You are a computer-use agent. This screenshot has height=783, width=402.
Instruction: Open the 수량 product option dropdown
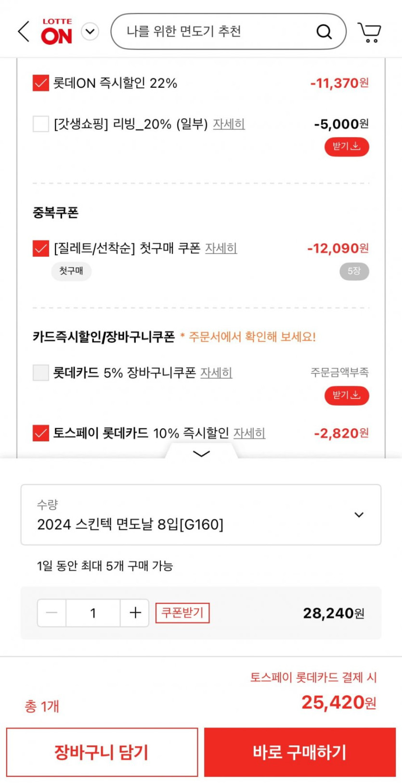click(201, 515)
